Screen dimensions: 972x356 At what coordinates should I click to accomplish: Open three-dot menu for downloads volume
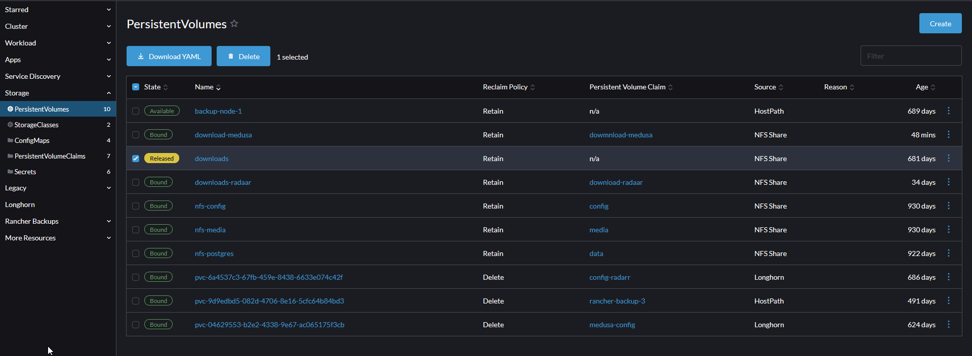pyautogui.click(x=948, y=159)
